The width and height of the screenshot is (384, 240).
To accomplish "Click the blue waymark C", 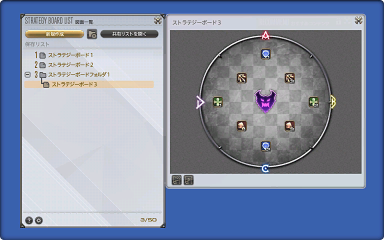I will [265, 168].
